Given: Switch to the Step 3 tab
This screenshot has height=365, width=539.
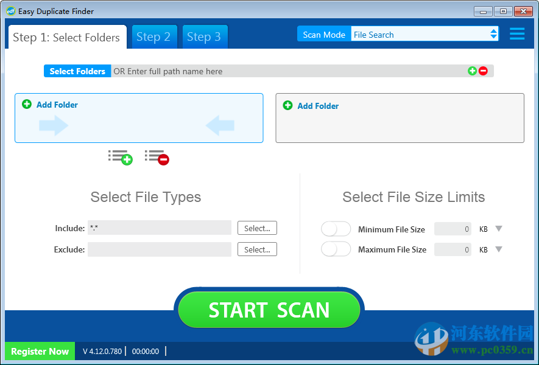Looking at the screenshot, I should coord(205,36).
